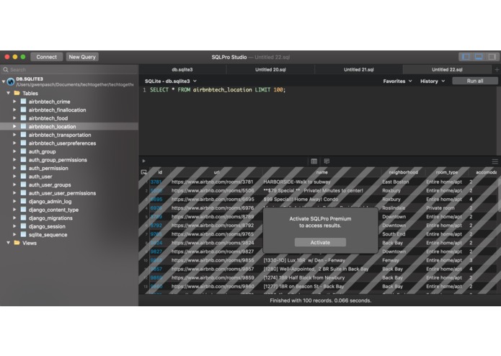Toggle the right sidebar panel icon
Viewport: 501px width, 356px height.
pos(492,57)
